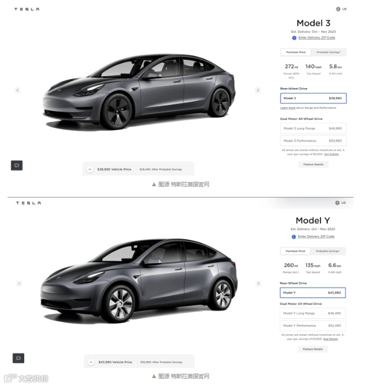This screenshot has width=365, height=386.
Task: Open the globe US region selector for Model Y
Action: click(x=340, y=203)
